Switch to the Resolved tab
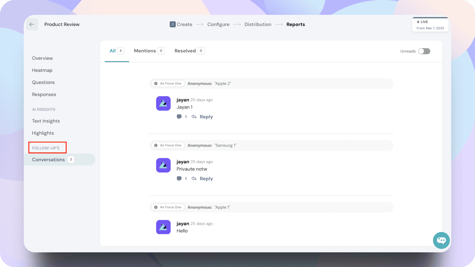 tap(185, 51)
